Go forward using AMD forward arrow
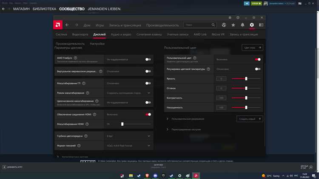This screenshot has width=319, height=179. [76, 25]
